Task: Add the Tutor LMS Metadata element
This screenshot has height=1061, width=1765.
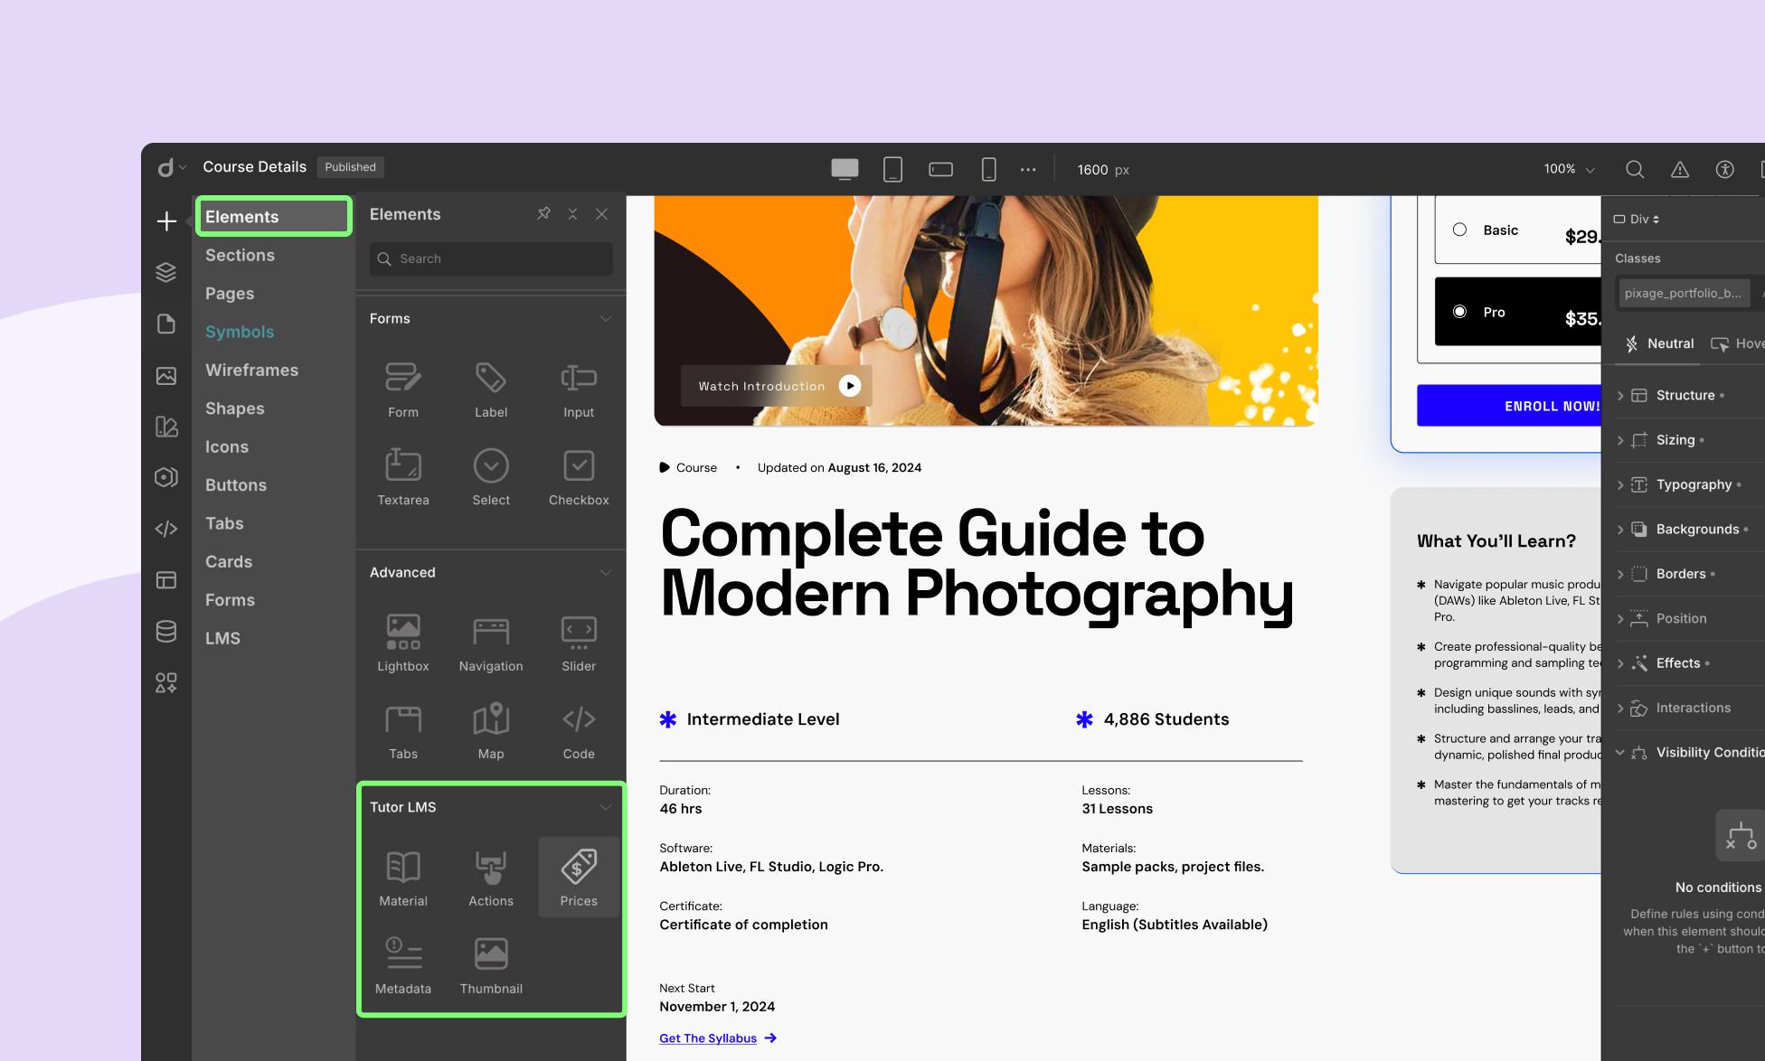Action: pyautogui.click(x=403, y=965)
